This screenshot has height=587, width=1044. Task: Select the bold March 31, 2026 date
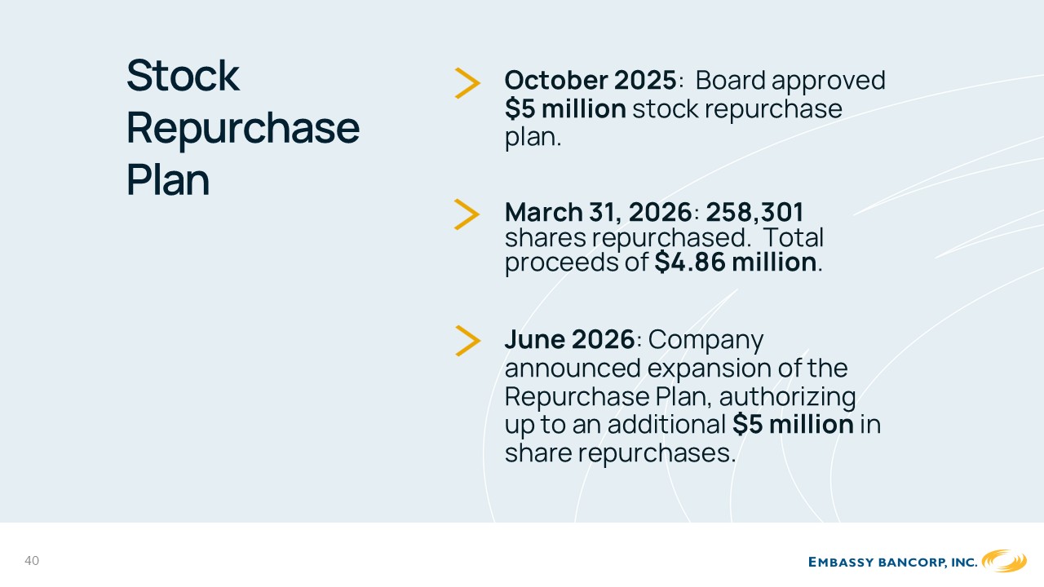[x=599, y=212]
